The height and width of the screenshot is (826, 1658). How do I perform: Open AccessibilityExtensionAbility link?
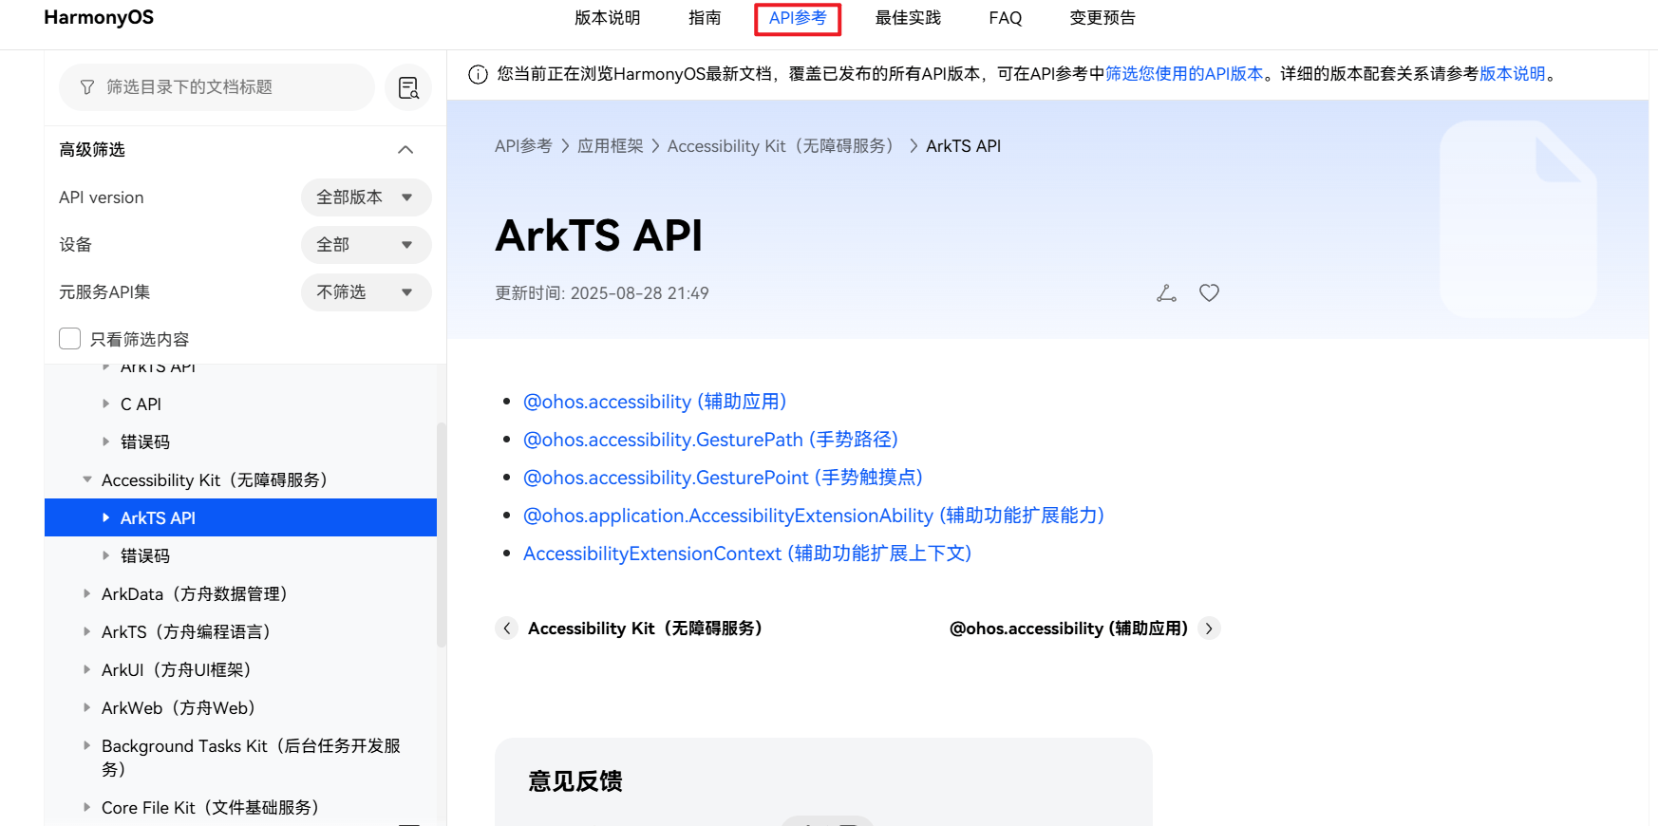[814, 516]
